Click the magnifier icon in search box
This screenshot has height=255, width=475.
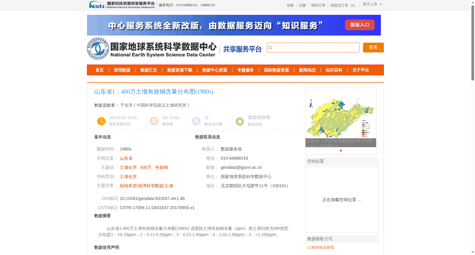click(x=270, y=48)
